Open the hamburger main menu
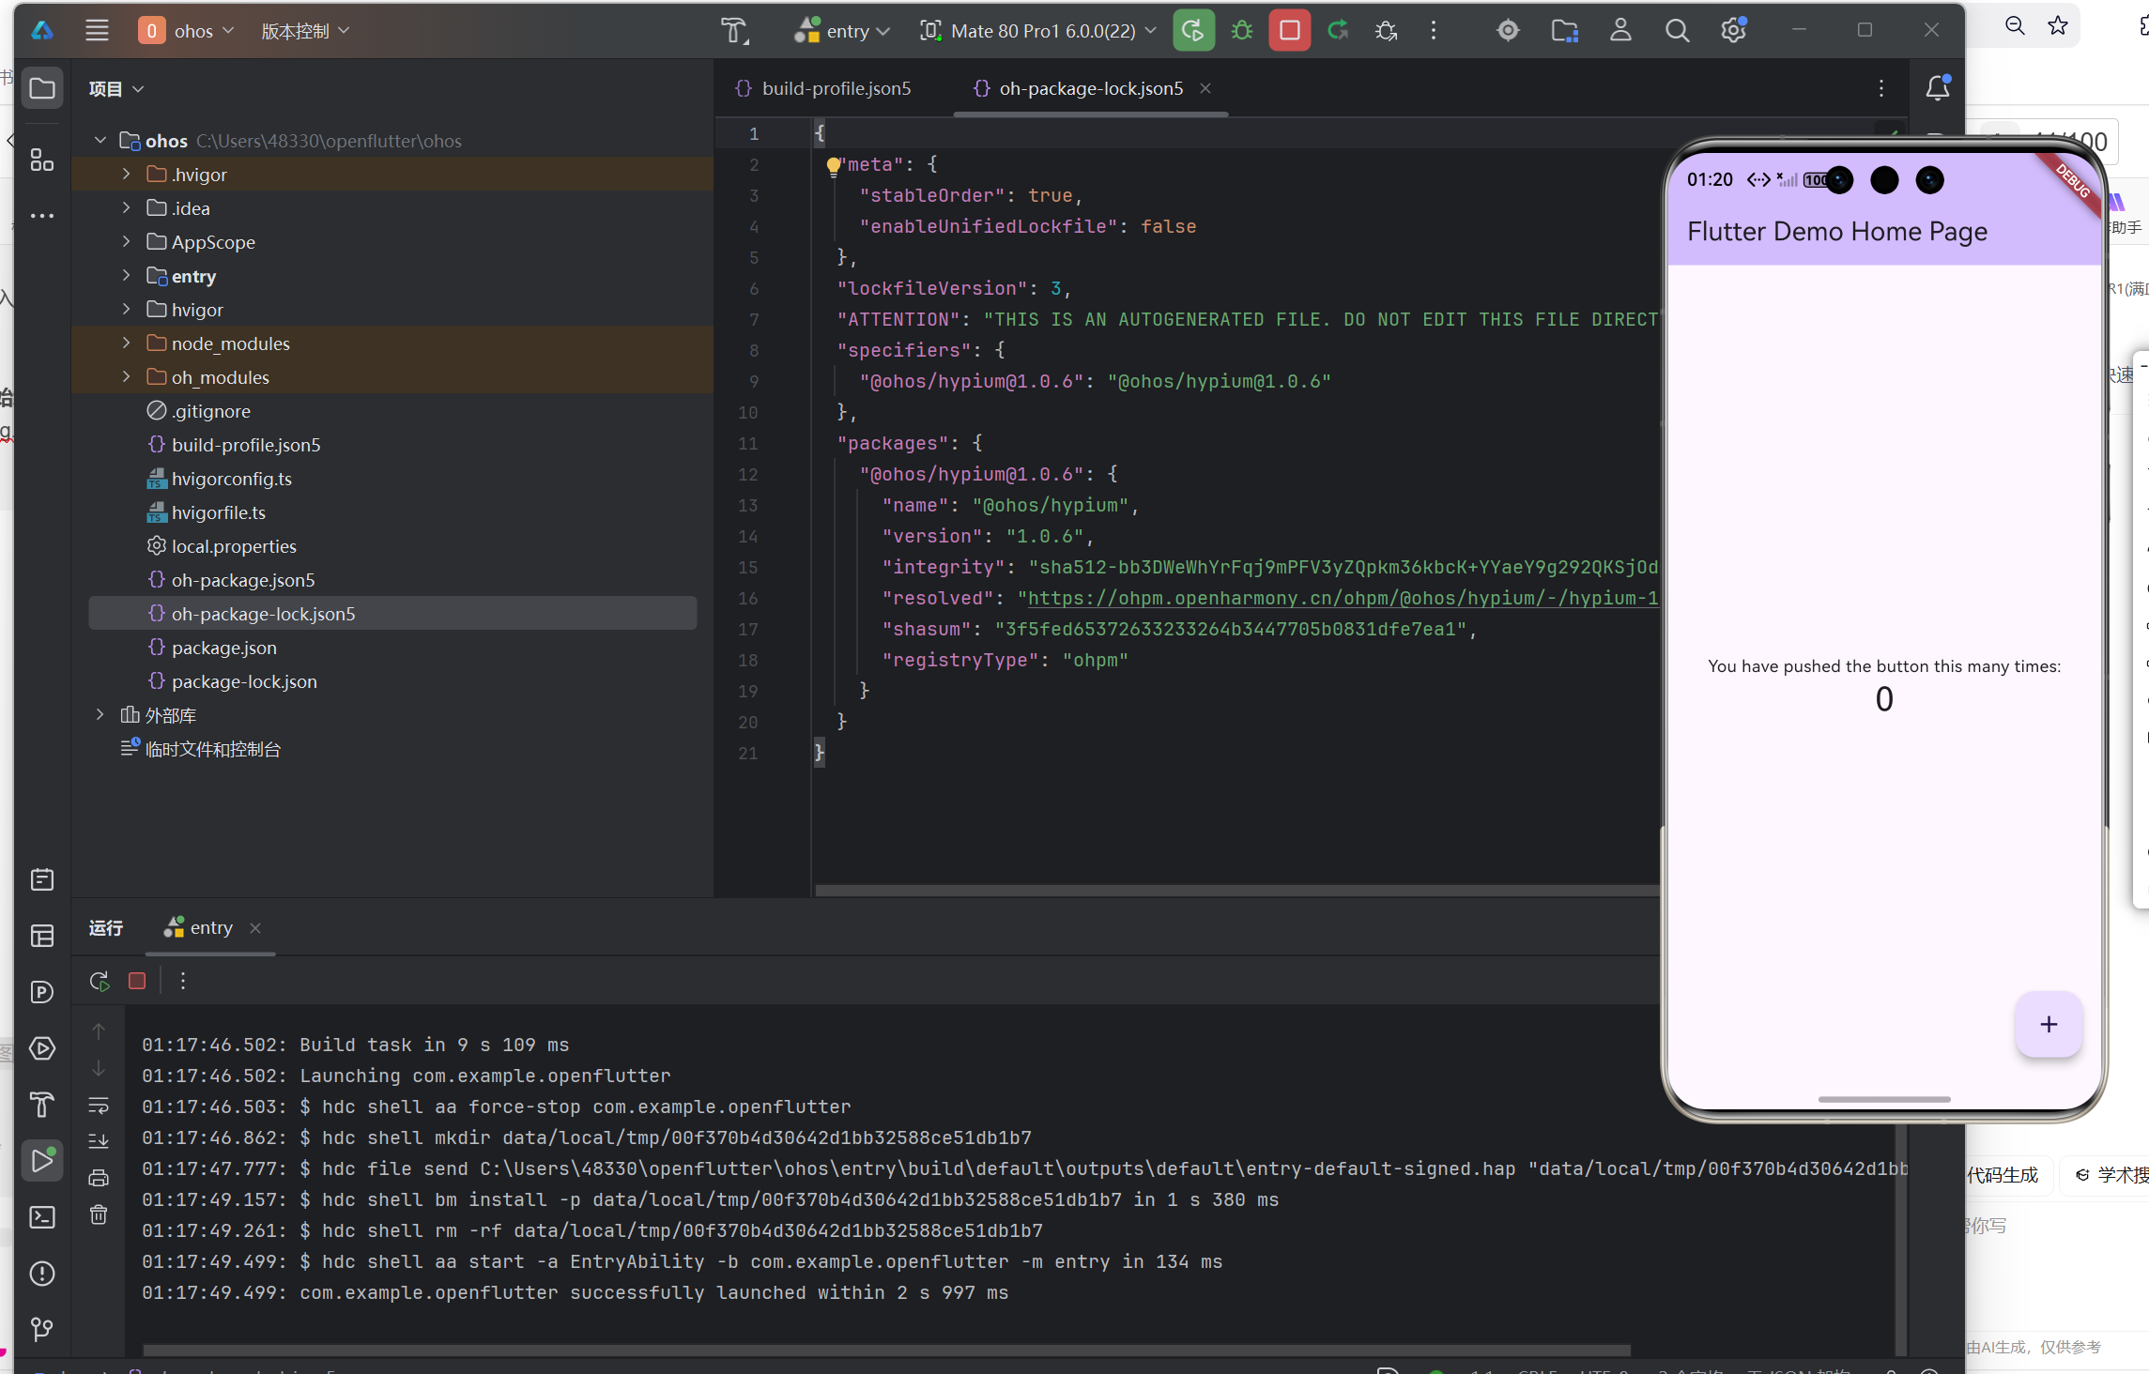This screenshot has height=1374, width=2149. pos(97,31)
